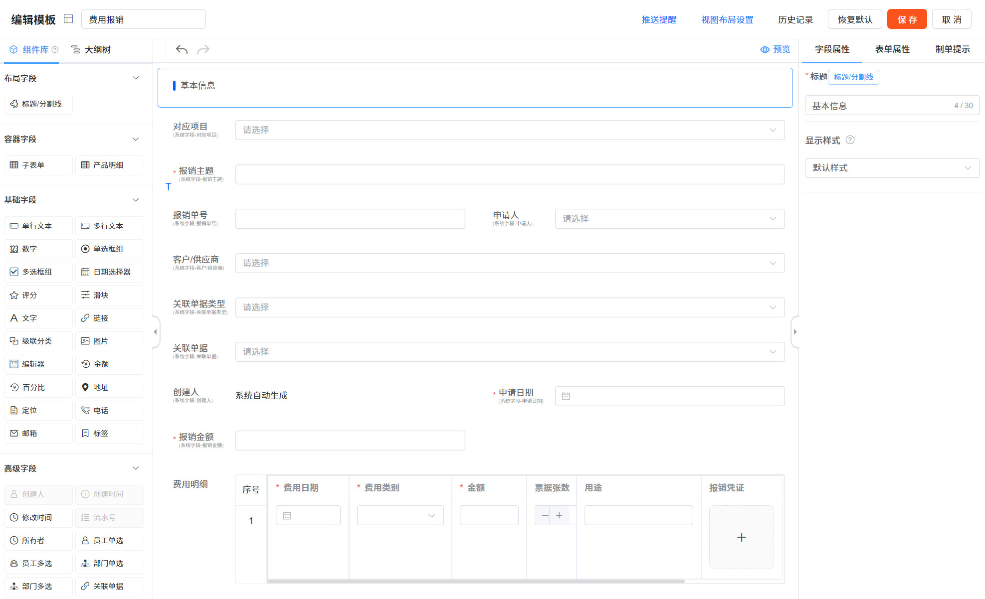
Task: Click the layout icon beside 编辑模板
Action: click(x=69, y=19)
